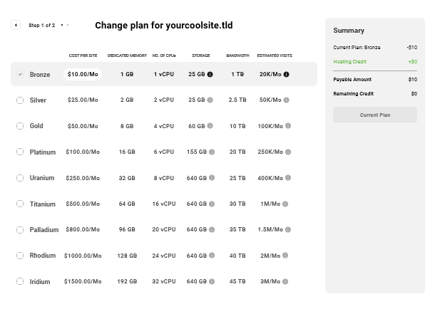Image resolution: width=435 pixels, height=309 pixels.
Task: Click the Bronze storage info icon
Action: pos(210,74)
